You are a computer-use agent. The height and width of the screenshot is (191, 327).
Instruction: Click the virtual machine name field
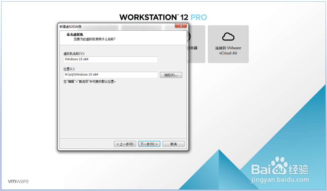pyautogui.click(x=111, y=59)
